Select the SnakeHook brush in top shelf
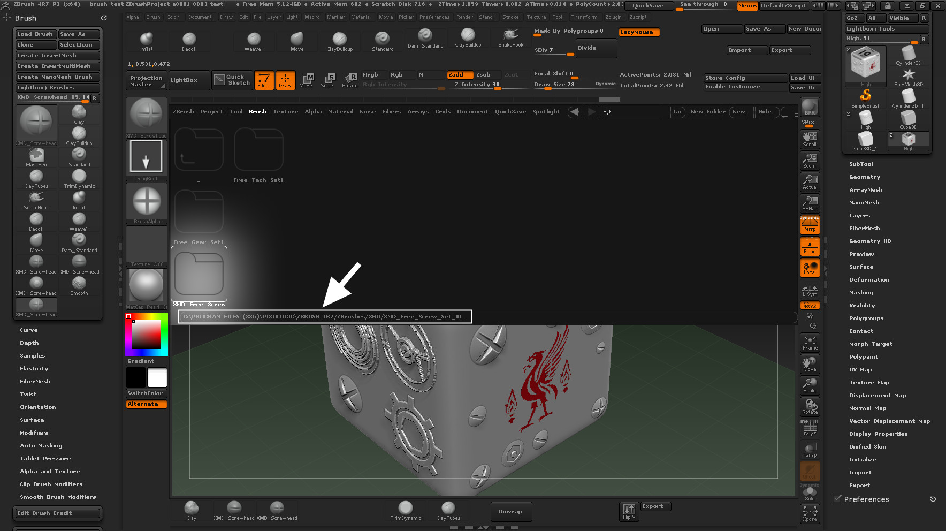Viewport: 946px width, 531px height. [510, 37]
